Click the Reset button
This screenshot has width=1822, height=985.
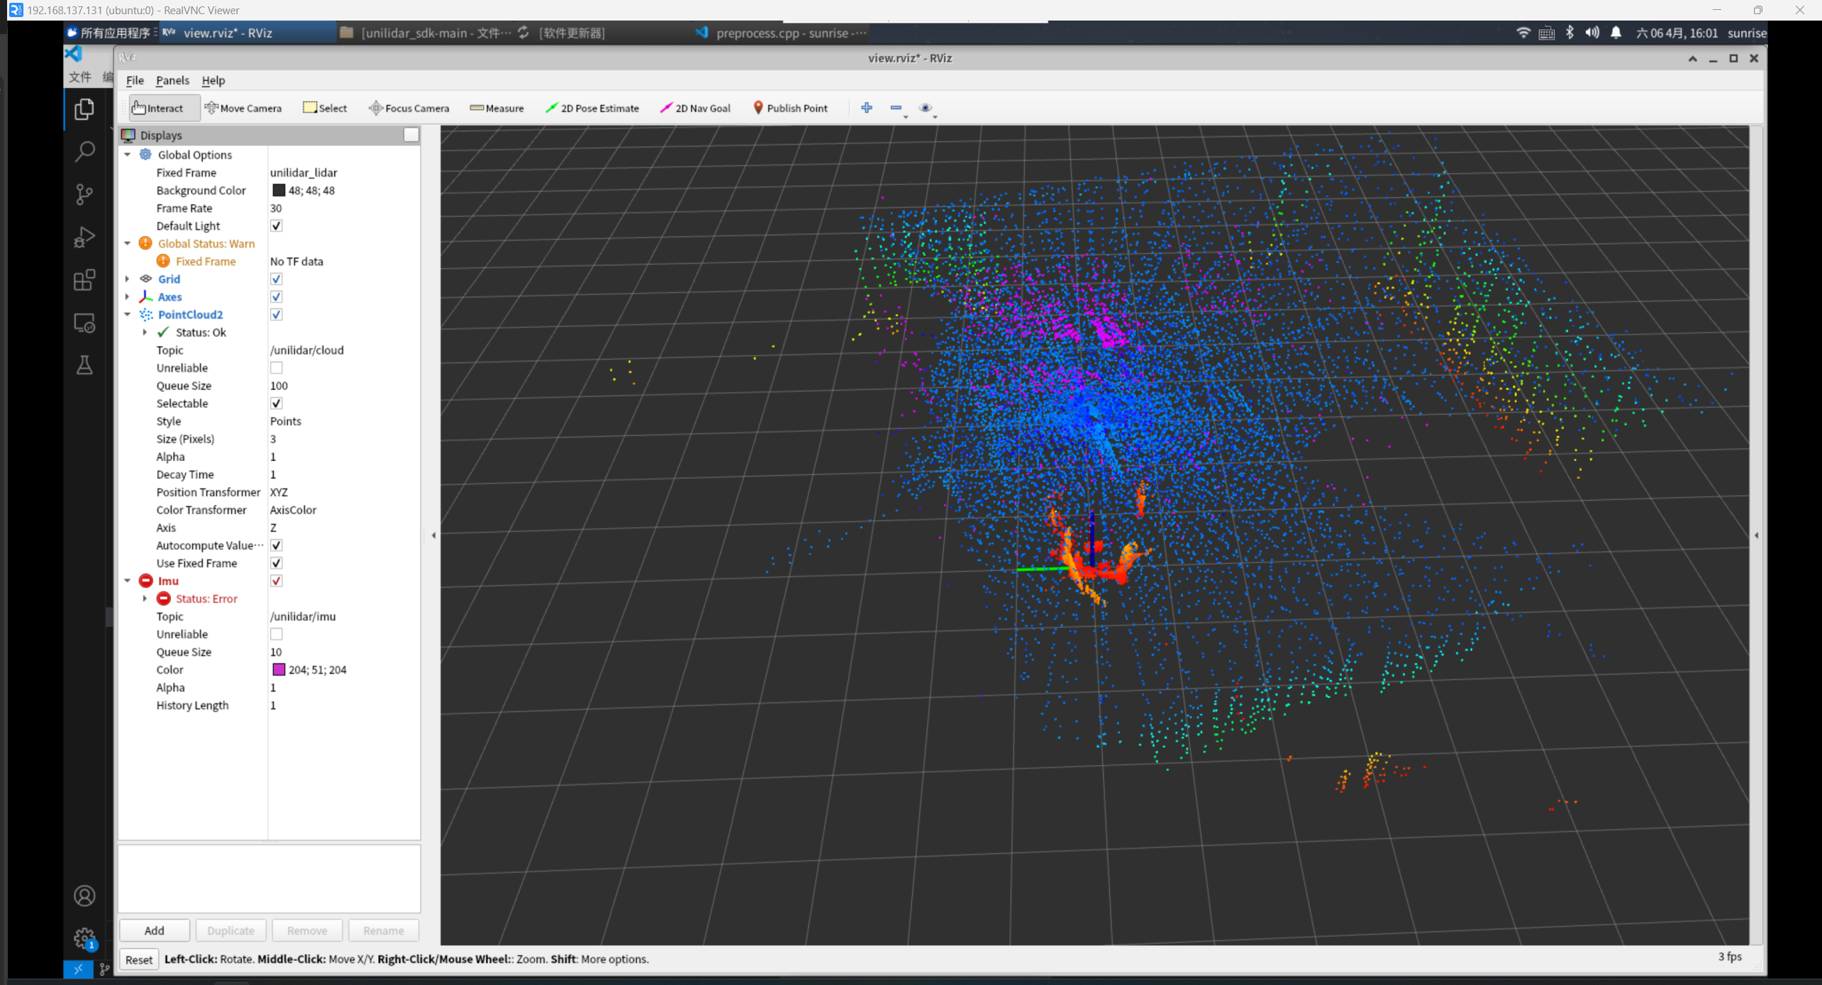click(x=139, y=959)
